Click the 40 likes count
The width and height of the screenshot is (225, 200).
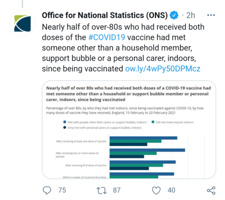171,190
